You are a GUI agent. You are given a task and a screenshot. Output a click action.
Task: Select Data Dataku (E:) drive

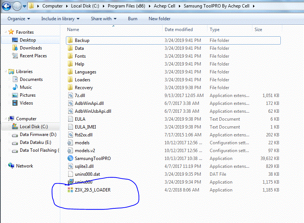tap(36, 142)
